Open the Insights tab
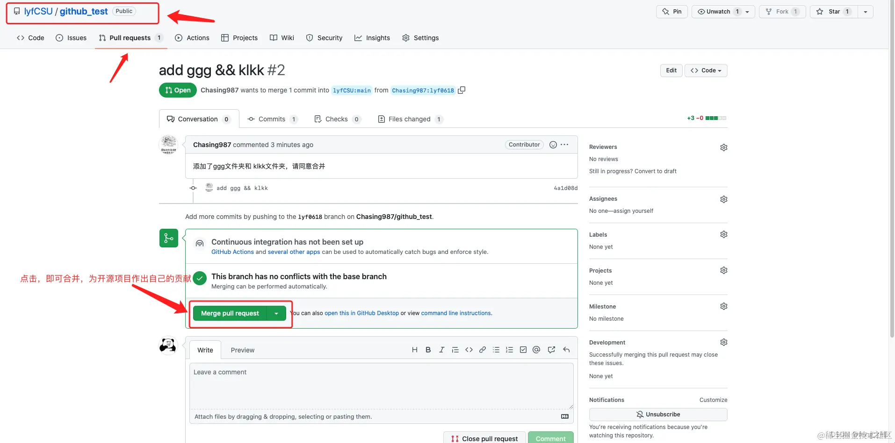Screen dimensions: 895x443 pyautogui.click(x=372, y=38)
